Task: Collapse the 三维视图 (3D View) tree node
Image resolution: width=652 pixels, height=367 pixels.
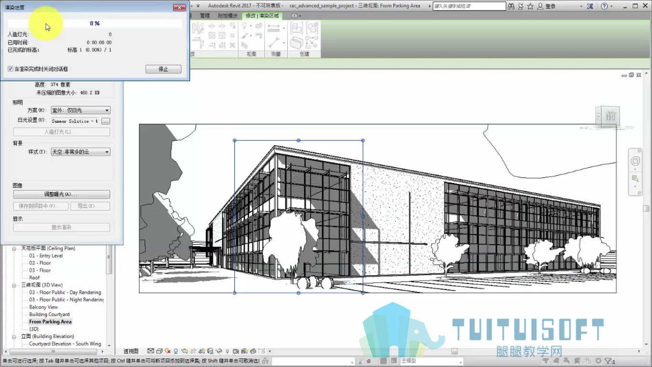Action: pos(15,285)
